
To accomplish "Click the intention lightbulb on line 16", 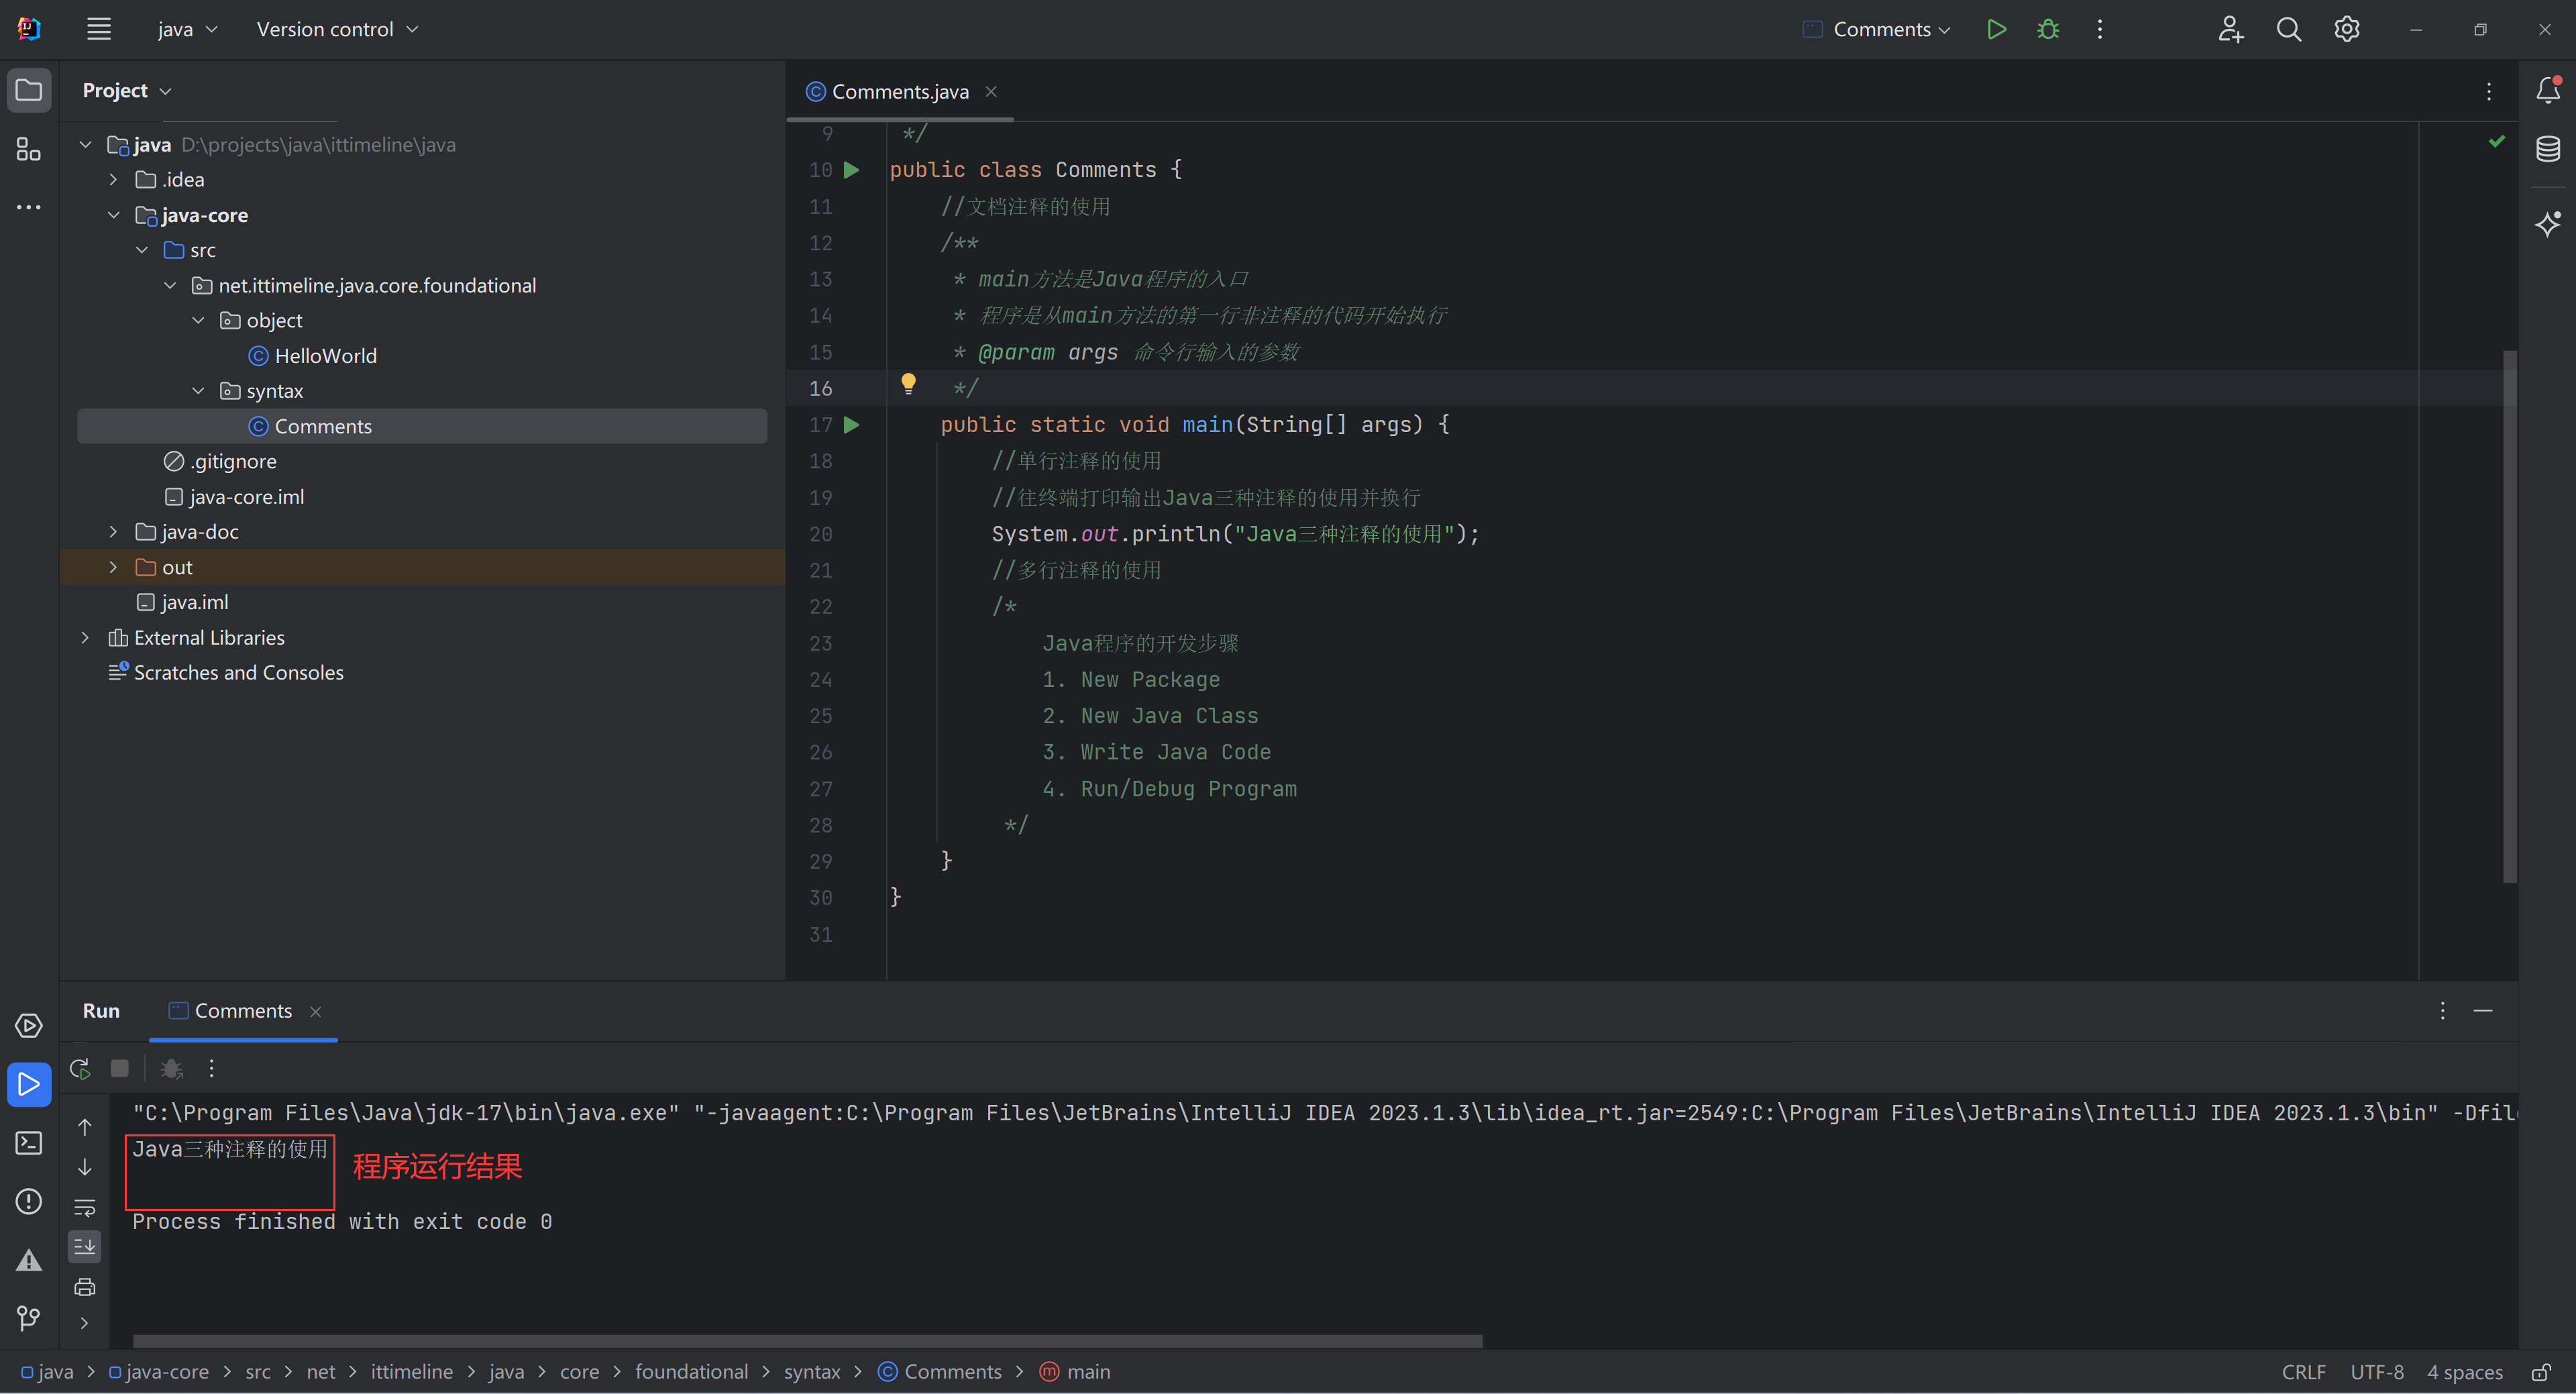I will pos(908,383).
